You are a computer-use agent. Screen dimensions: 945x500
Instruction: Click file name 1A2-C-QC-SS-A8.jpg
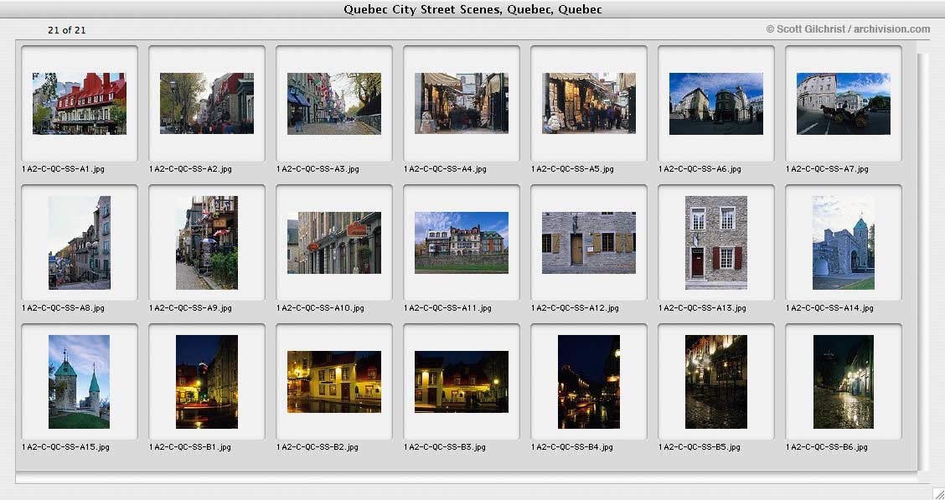click(x=64, y=308)
